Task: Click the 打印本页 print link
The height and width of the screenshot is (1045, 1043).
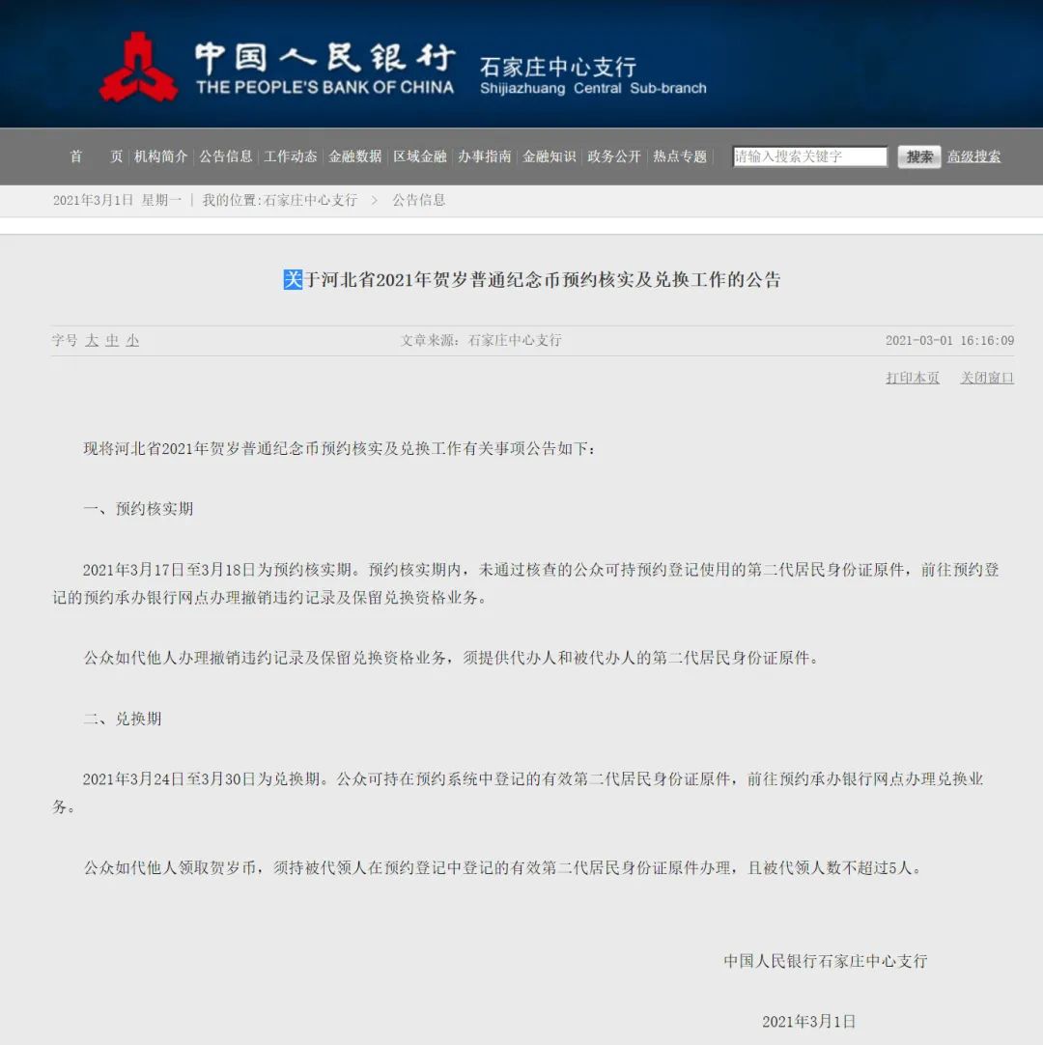Action: 913,378
